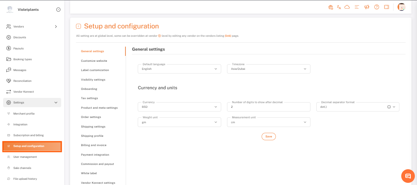Click the ticket icon in header

386,7
